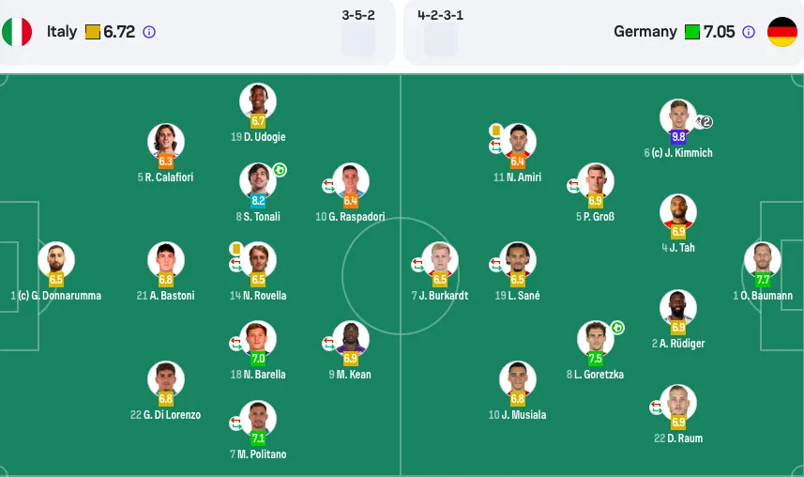The height and width of the screenshot is (477, 804).
Task: Open O. Baumann's player photo
Action: point(763,259)
